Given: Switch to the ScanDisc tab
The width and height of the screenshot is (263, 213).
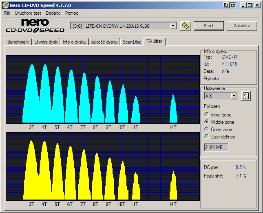Looking at the screenshot, I should (x=132, y=42).
